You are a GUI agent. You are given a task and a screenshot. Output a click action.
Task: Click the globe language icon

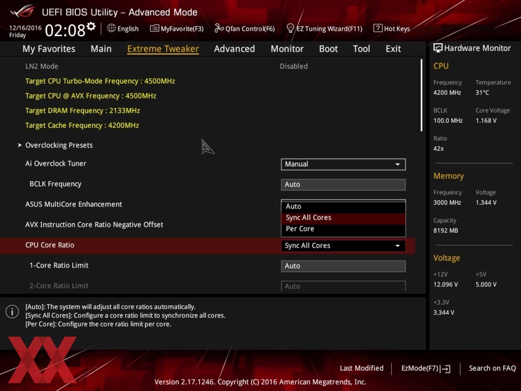(111, 28)
